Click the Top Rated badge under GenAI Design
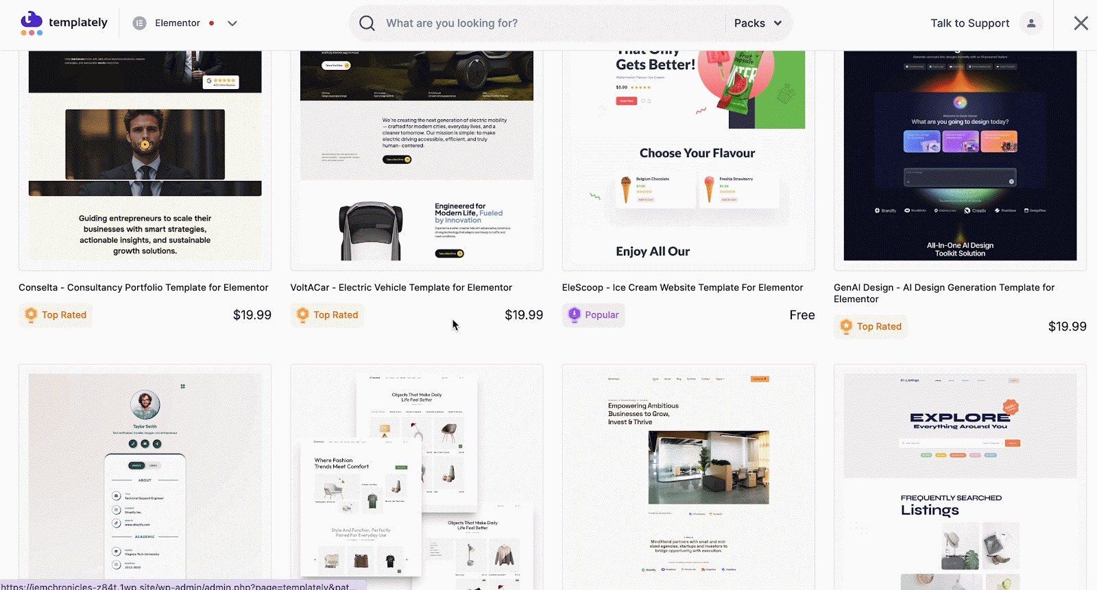The width and height of the screenshot is (1097, 590). coord(871,327)
